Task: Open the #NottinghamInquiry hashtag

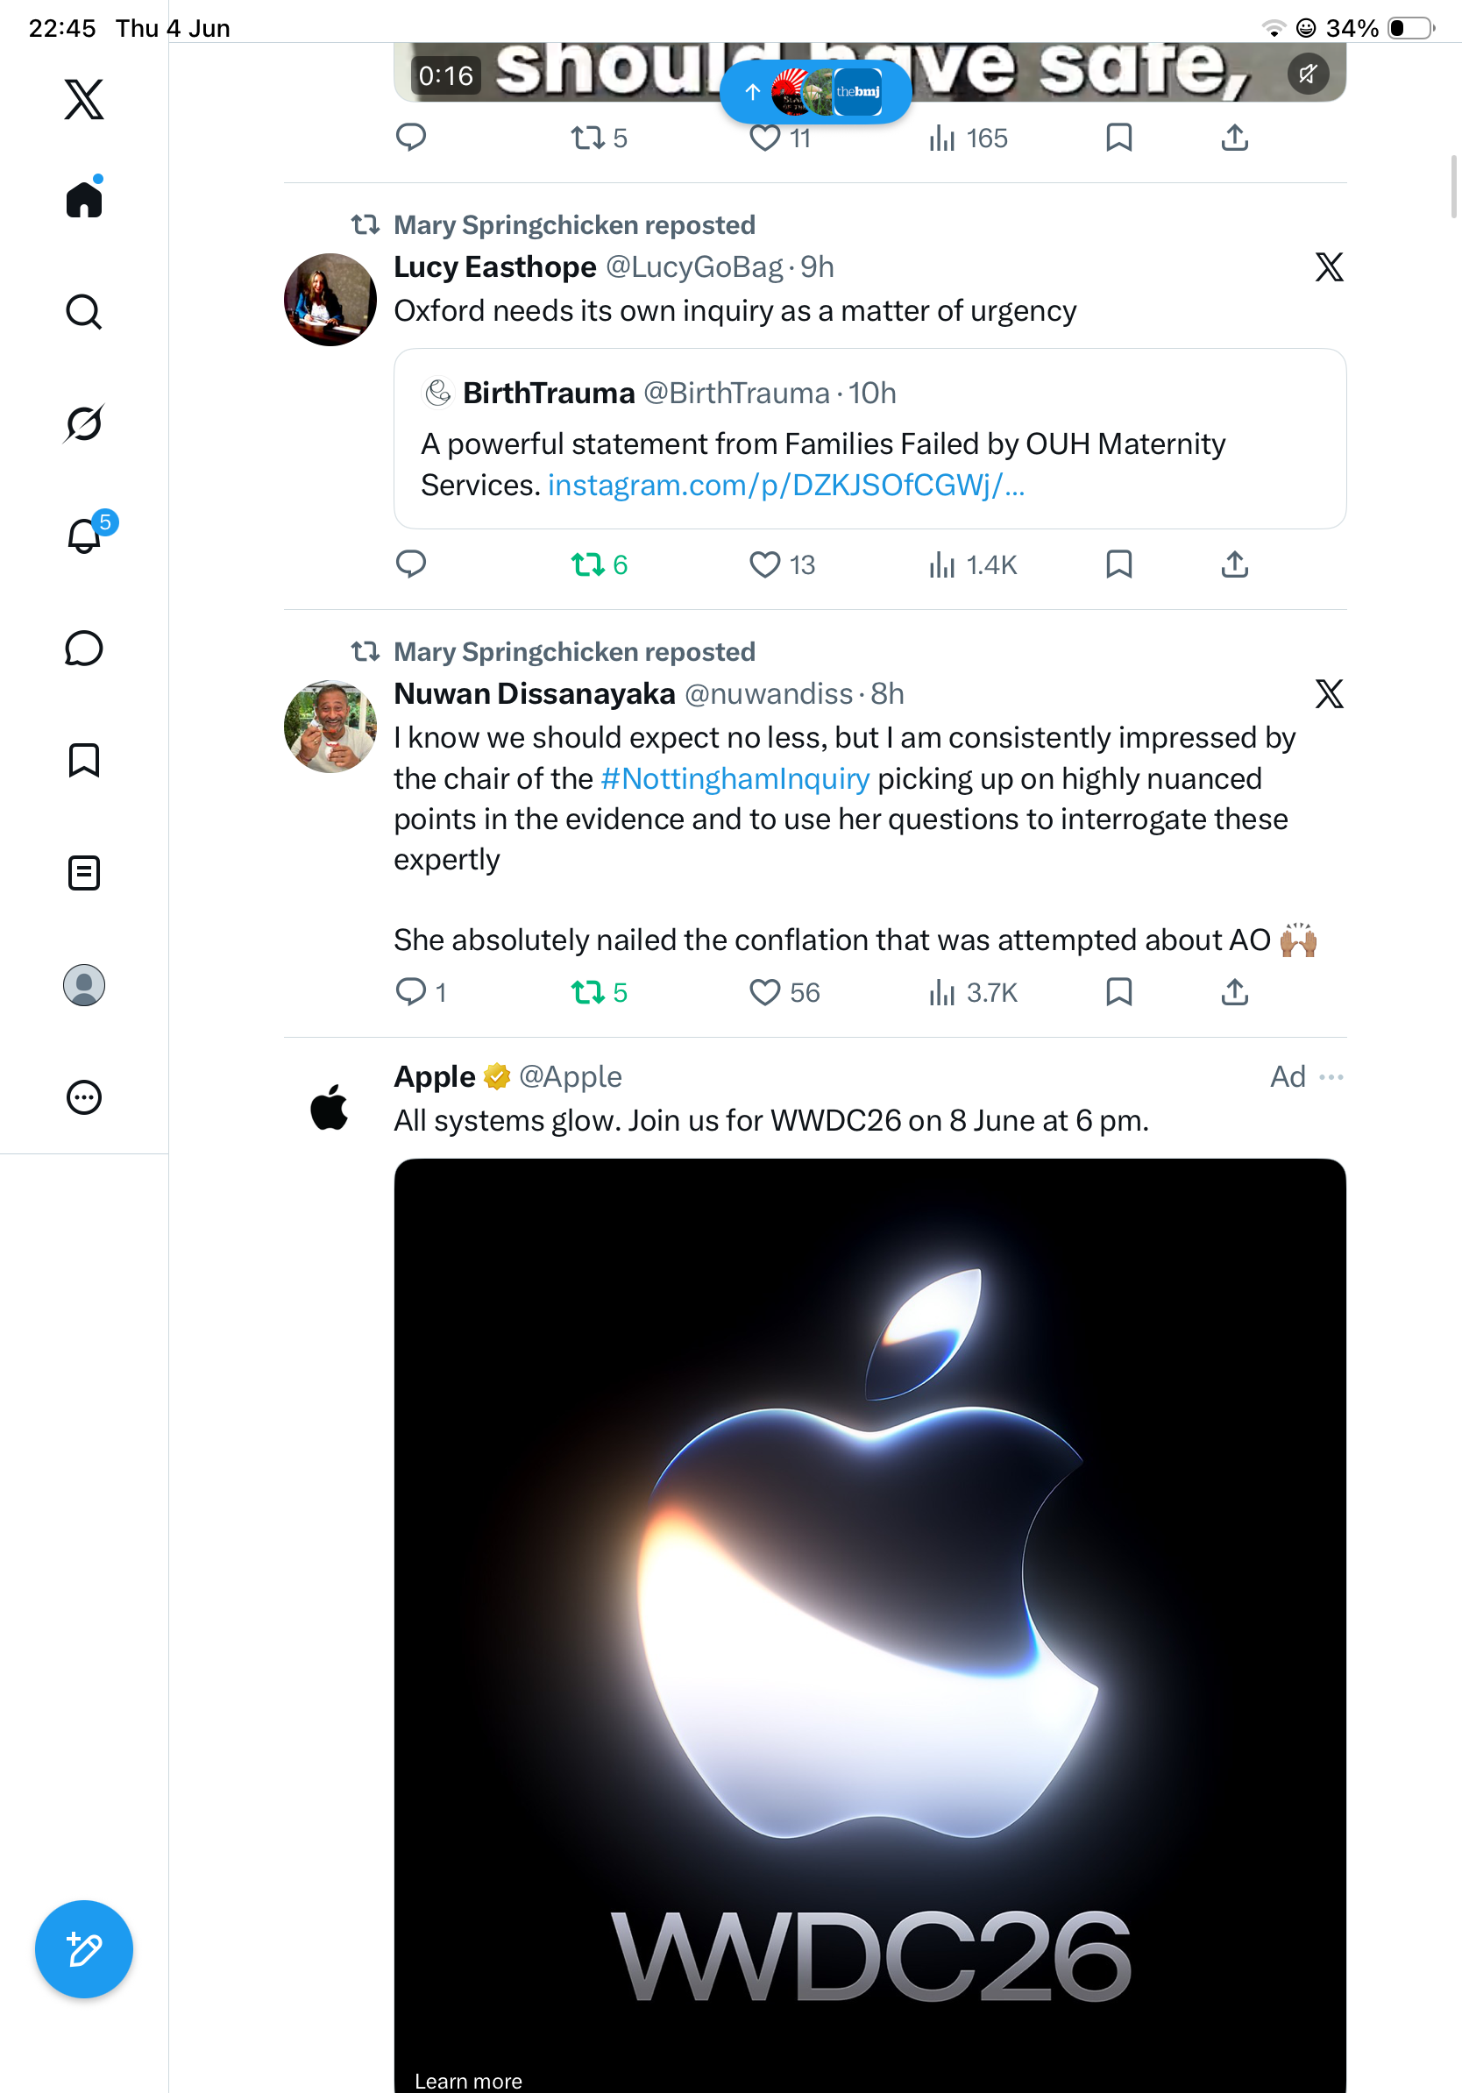Action: [x=735, y=778]
